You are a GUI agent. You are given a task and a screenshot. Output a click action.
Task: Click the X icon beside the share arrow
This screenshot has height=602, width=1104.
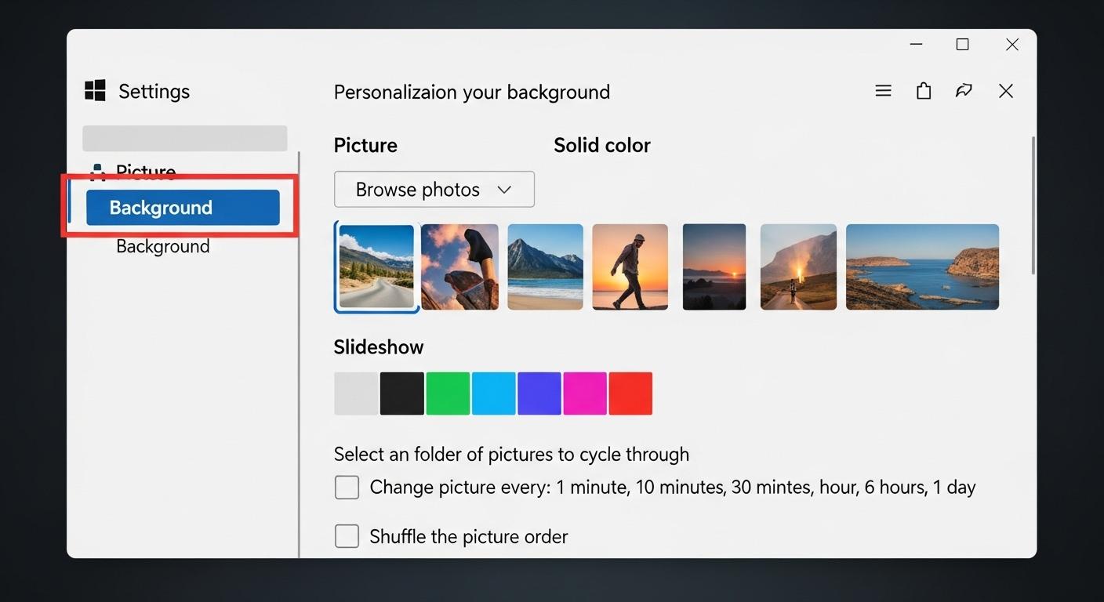click(1005, 91)
